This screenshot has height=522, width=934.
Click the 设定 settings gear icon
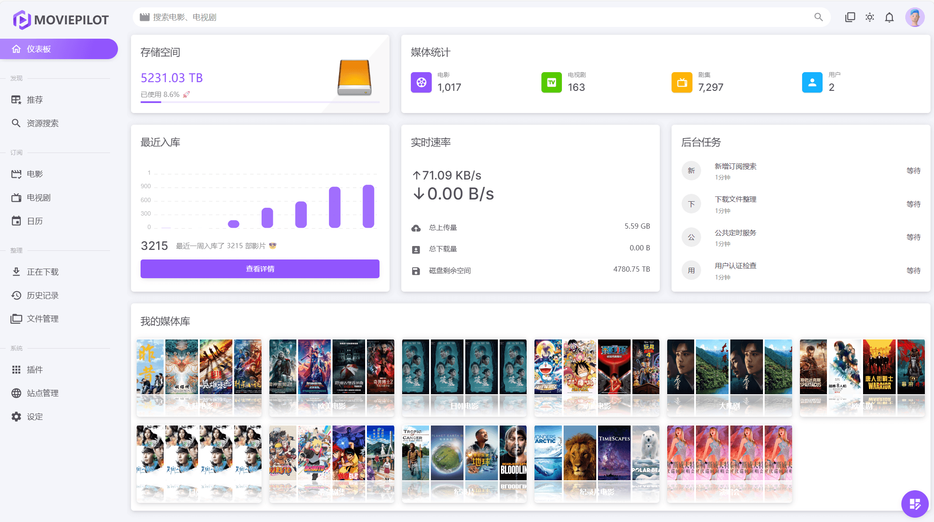(x=16, y=416)
